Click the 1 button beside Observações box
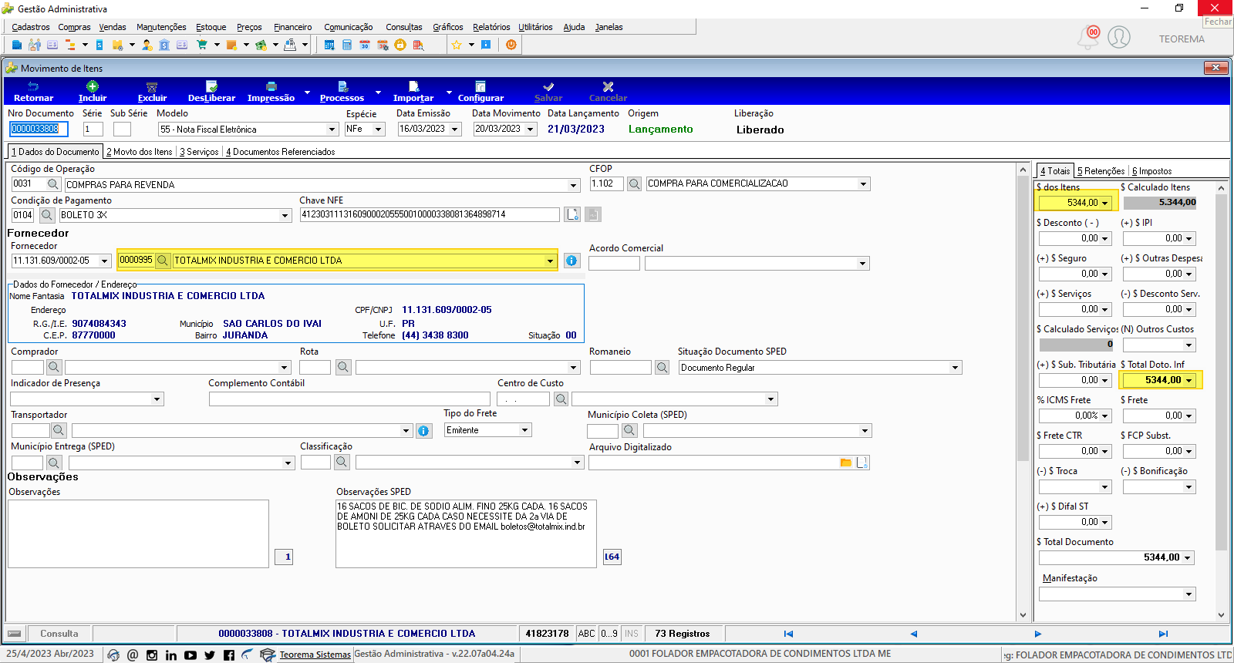Screen dimensions: 1234x663 (285, 557)
